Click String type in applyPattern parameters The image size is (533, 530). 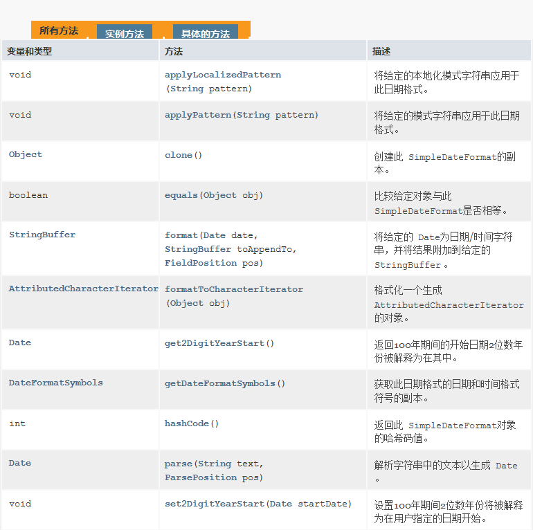click(x=253, y=115)
